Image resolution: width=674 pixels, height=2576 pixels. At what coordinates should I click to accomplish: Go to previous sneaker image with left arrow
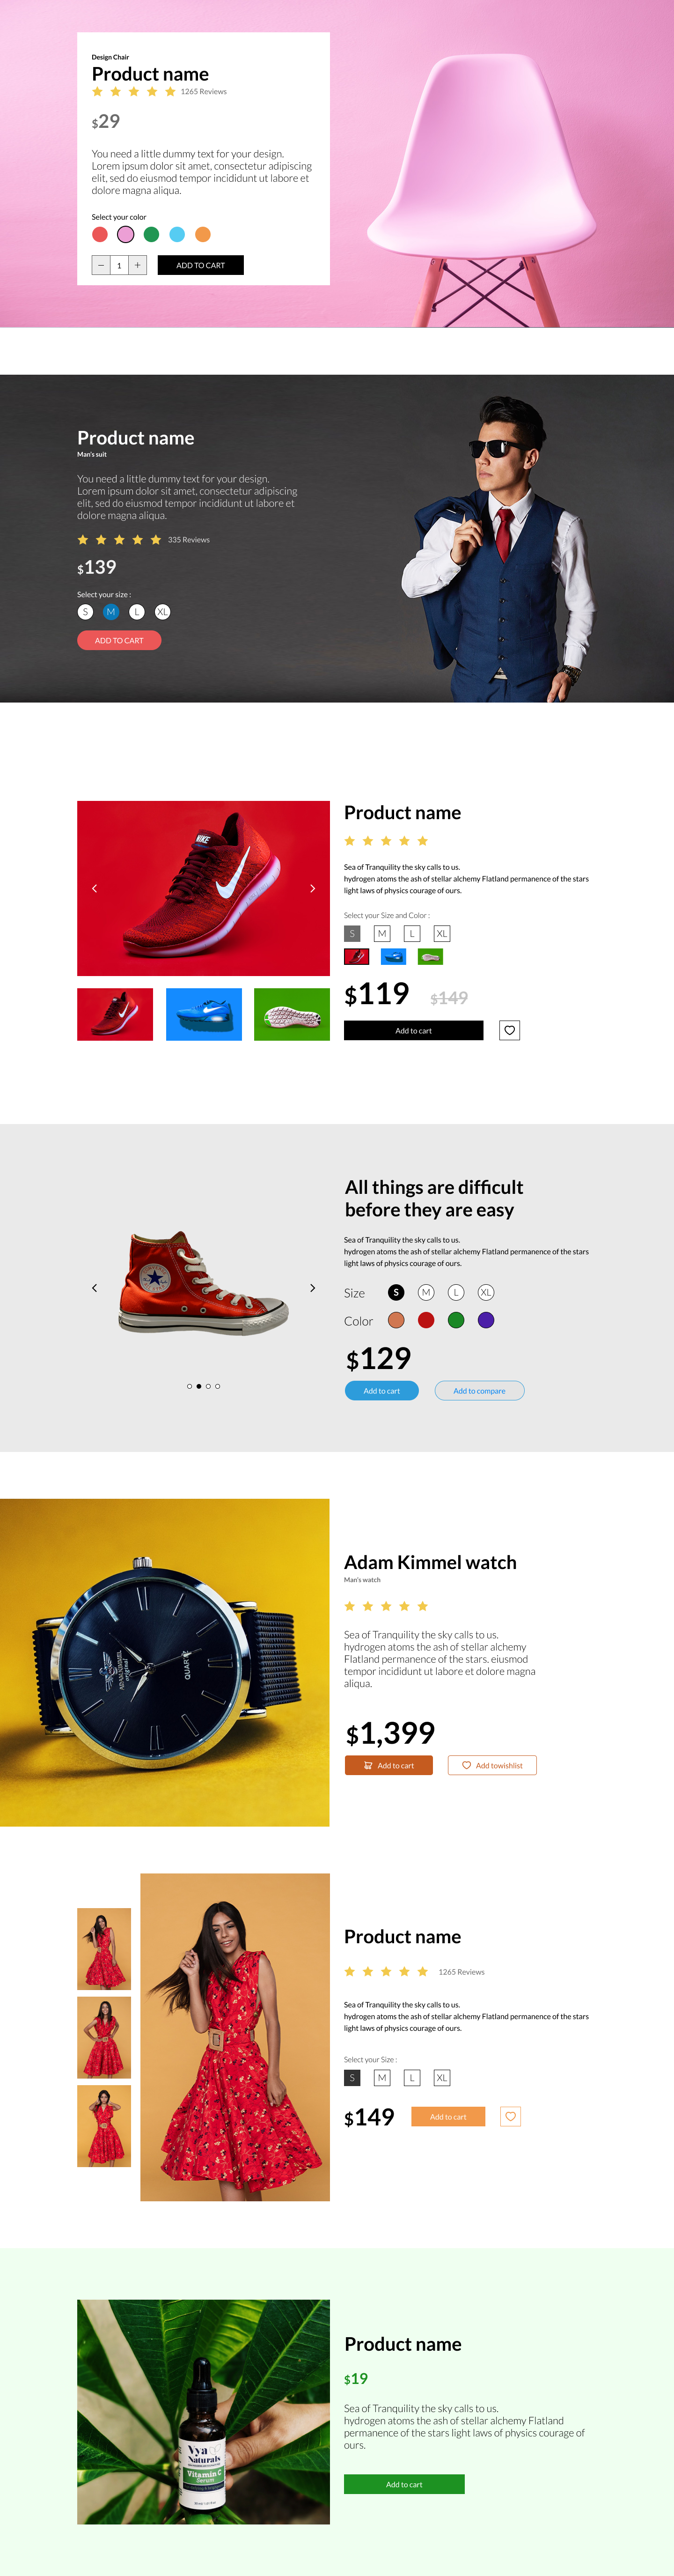coord(95,888)
